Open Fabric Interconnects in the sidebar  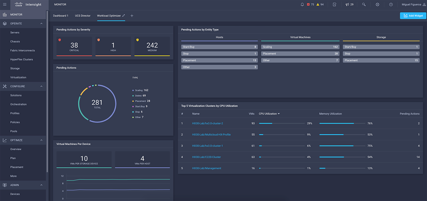tap(23, 51)
